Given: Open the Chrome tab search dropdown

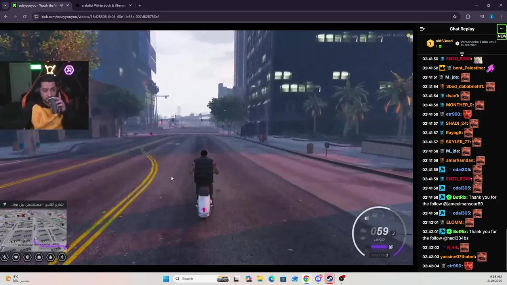Looking at the screenshot, I should pyautogui.click(x=5, y=6).
